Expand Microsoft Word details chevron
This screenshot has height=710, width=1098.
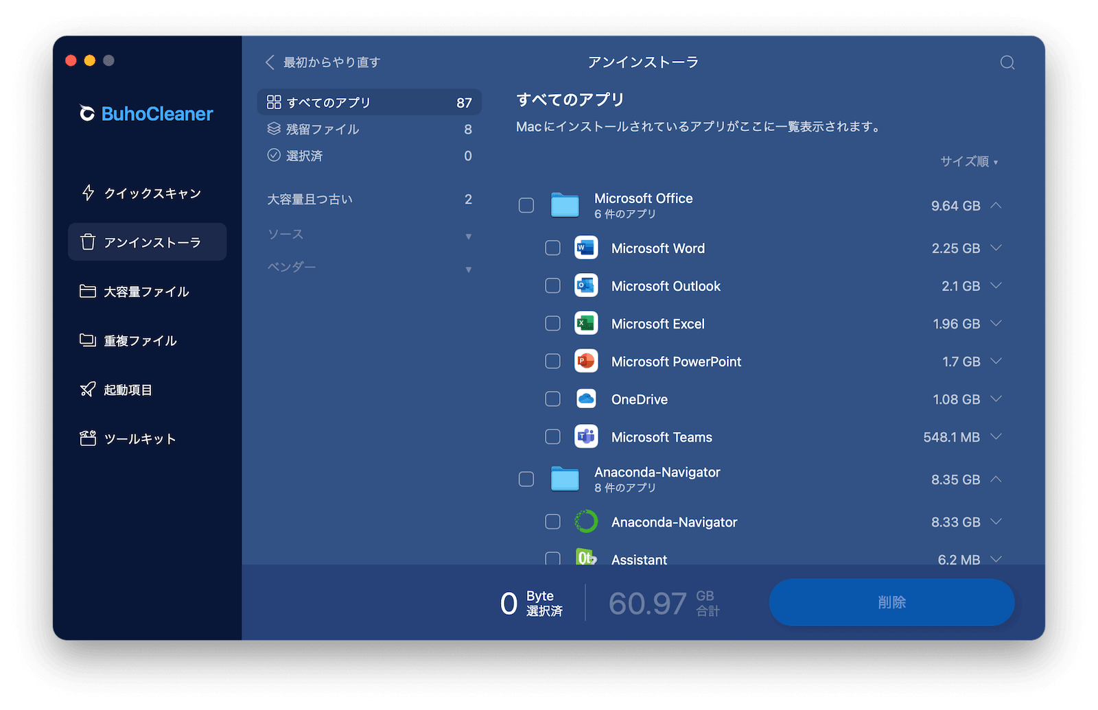tap(996, 248)
